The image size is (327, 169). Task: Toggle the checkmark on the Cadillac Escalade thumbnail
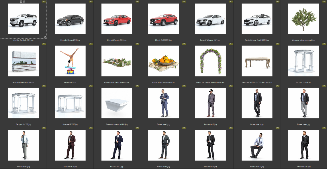[45, 37]
